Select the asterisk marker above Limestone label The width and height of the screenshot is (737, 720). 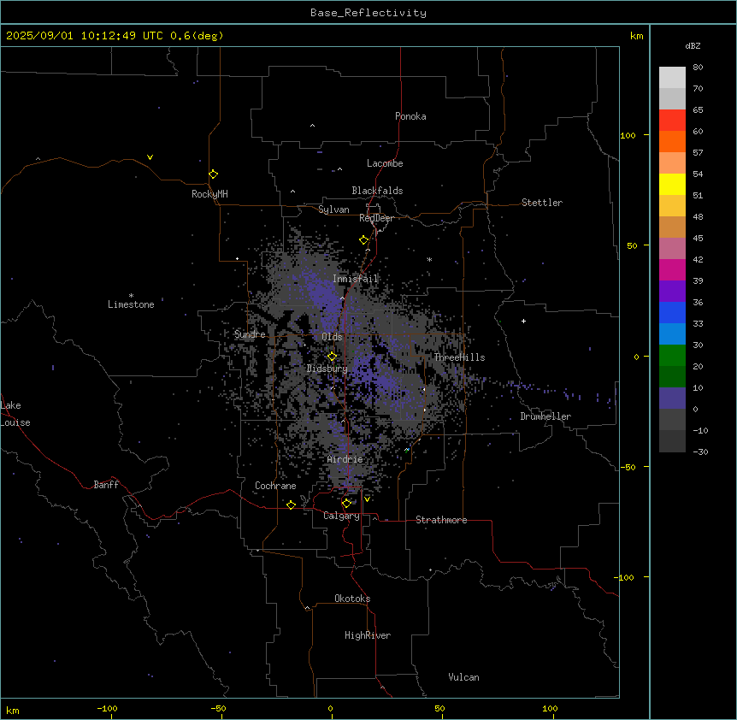pyautogui.click(x=131, y=296)
